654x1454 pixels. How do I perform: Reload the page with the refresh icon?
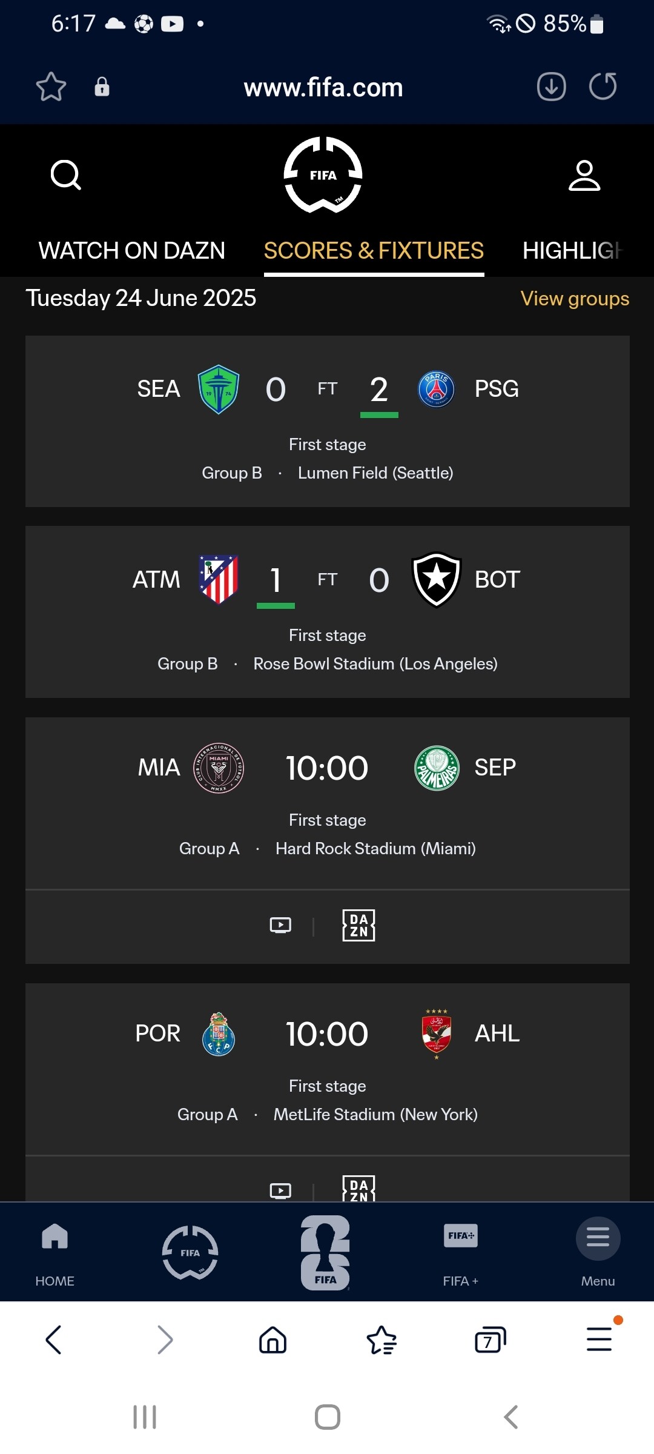[603, 86]
